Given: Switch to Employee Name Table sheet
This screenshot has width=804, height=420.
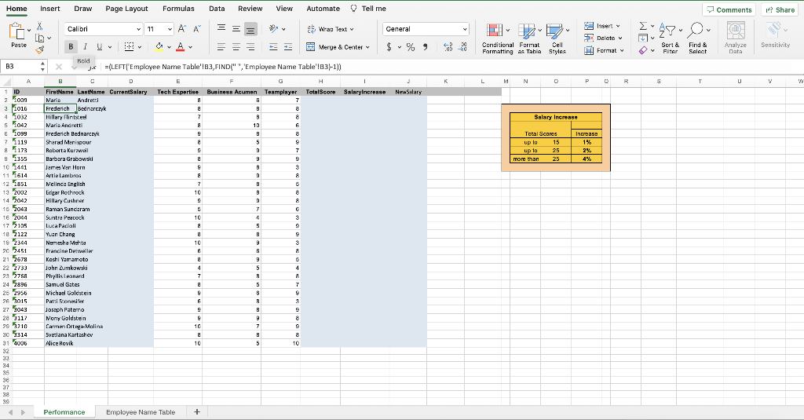Looking at the screenshot, I should [141, 412].
